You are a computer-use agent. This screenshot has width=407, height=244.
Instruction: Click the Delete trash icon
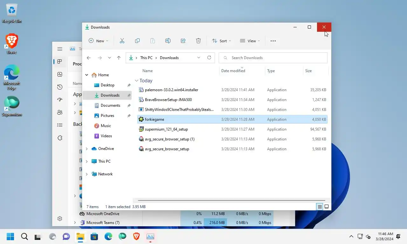(x=198, y=41)
